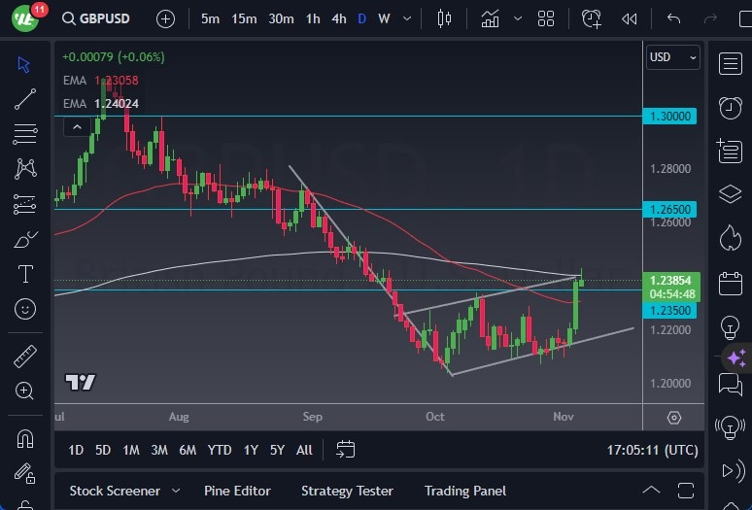Open the USD currency dropdown
Screen dimensions: 752x510
(x=672, y=57)
